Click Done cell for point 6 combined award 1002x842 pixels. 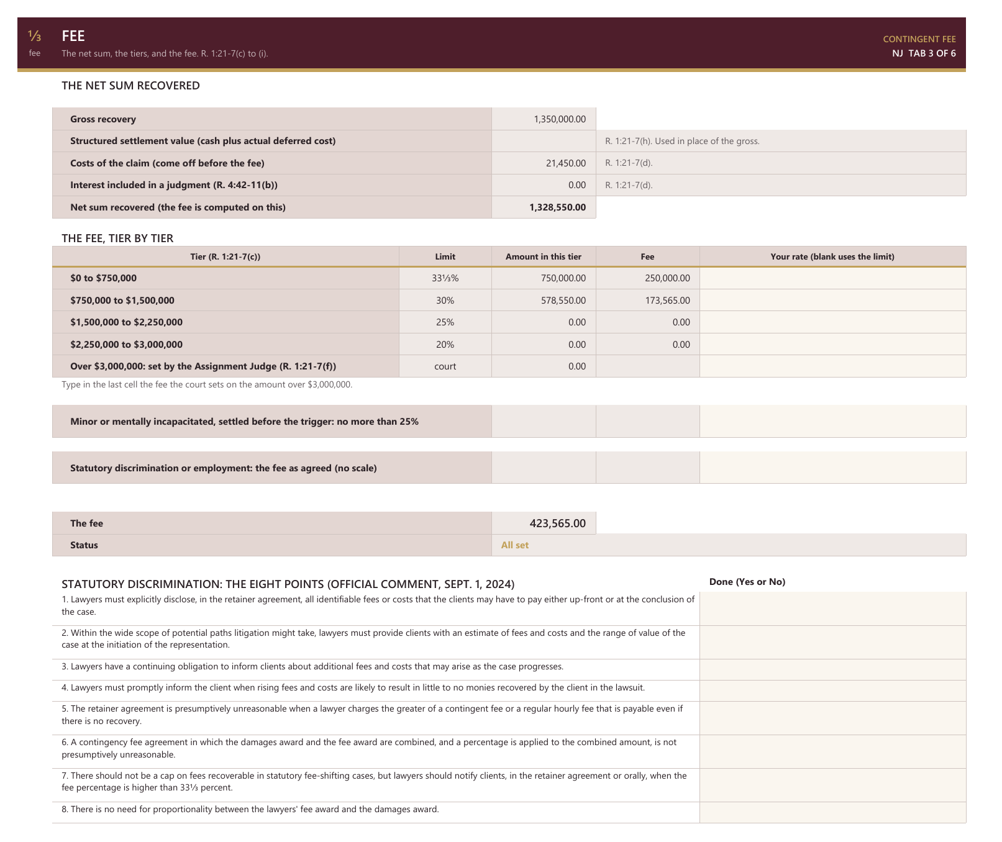click(832, 751)
